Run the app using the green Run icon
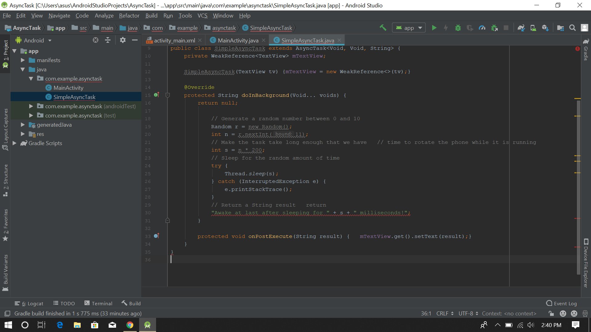 click(x=434, y=28)
